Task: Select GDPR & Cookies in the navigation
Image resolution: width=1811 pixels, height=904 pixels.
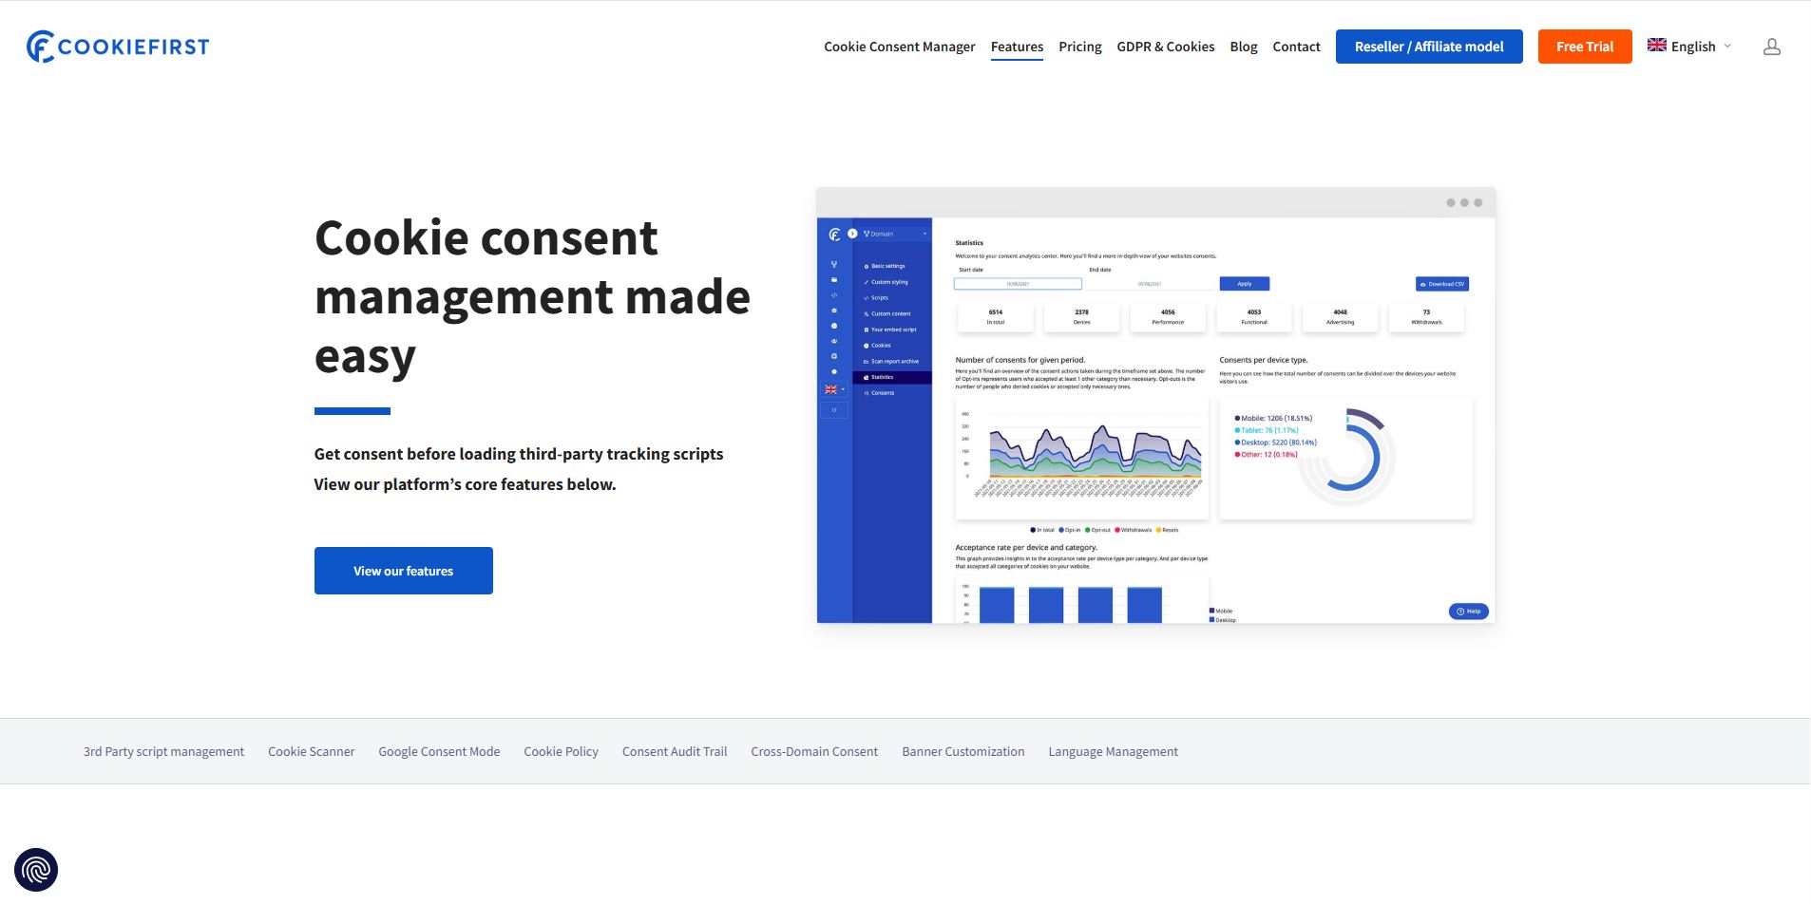Action: [1165, 47]
